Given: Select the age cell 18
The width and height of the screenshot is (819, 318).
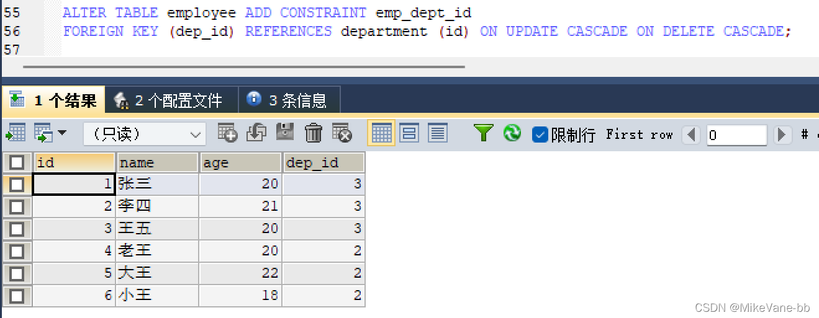Looking at the screenshot, I should (x=240, y=296).
